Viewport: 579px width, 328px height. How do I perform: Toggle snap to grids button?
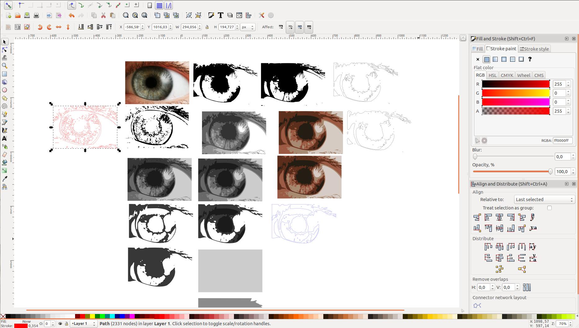pyautogui.click(x=159, y=6)
